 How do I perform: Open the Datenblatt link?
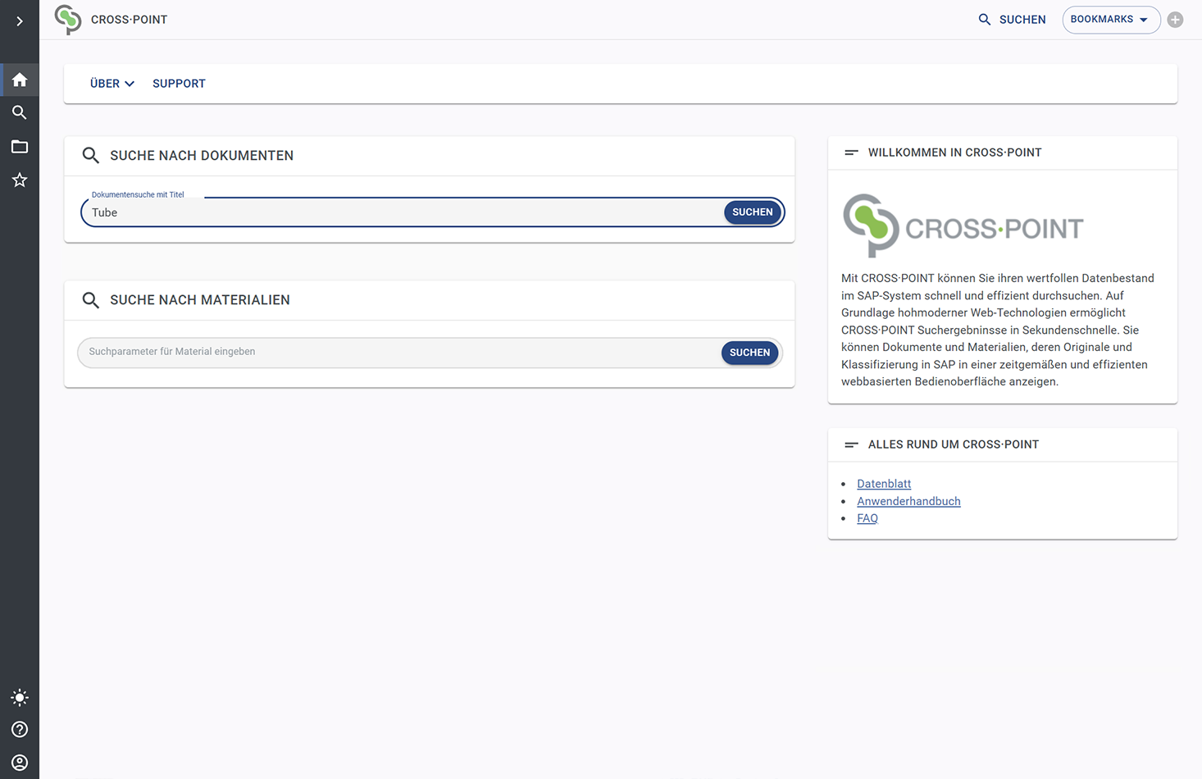pos(884,484)
